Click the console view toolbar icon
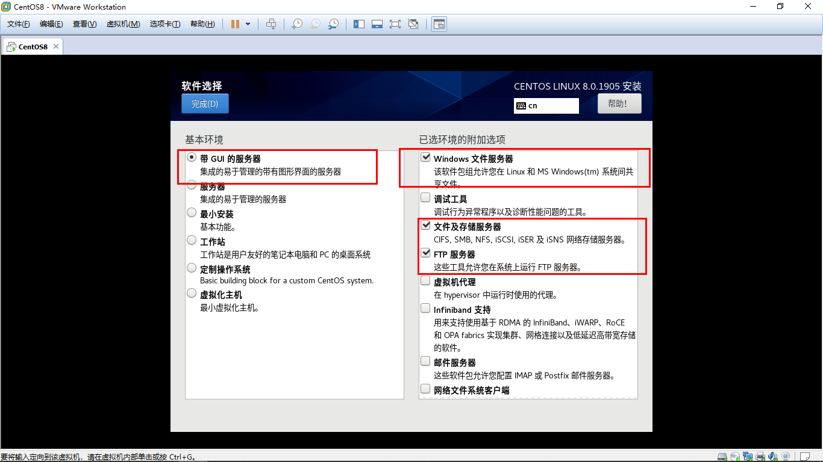Viewport: 823px width, 462px height. tap(439, 24)
